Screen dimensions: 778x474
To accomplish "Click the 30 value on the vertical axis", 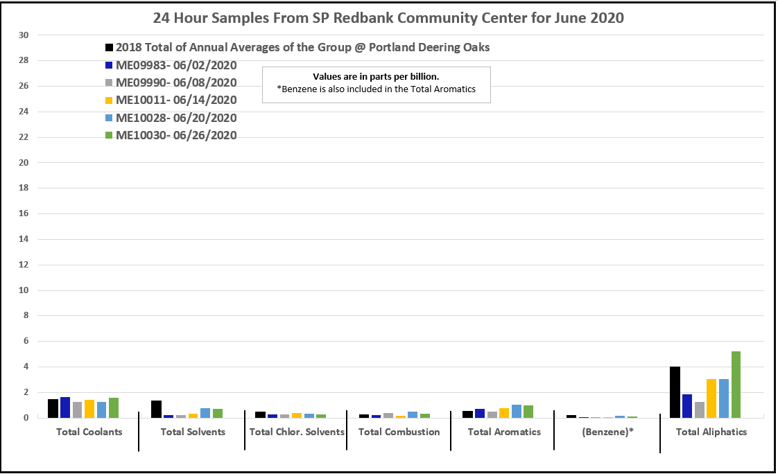I will (x=24, y=35).
